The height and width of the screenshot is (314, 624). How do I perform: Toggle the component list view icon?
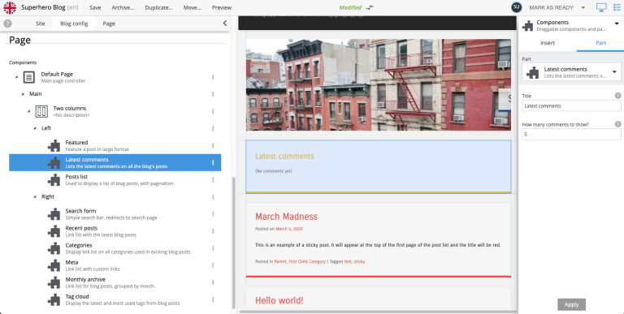coord(617,7)
